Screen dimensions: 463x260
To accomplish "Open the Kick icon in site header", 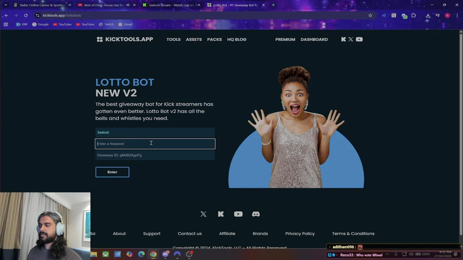I will (x=343, y=39).
